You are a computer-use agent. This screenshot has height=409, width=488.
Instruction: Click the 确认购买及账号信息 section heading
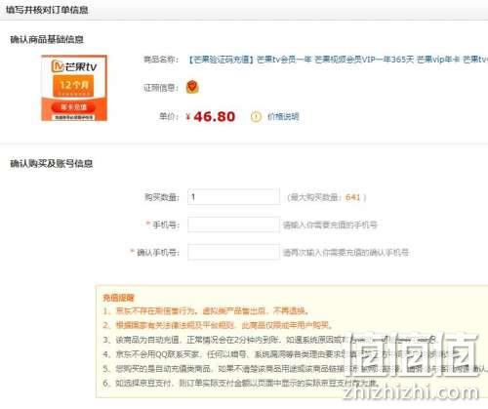(52, 163)
